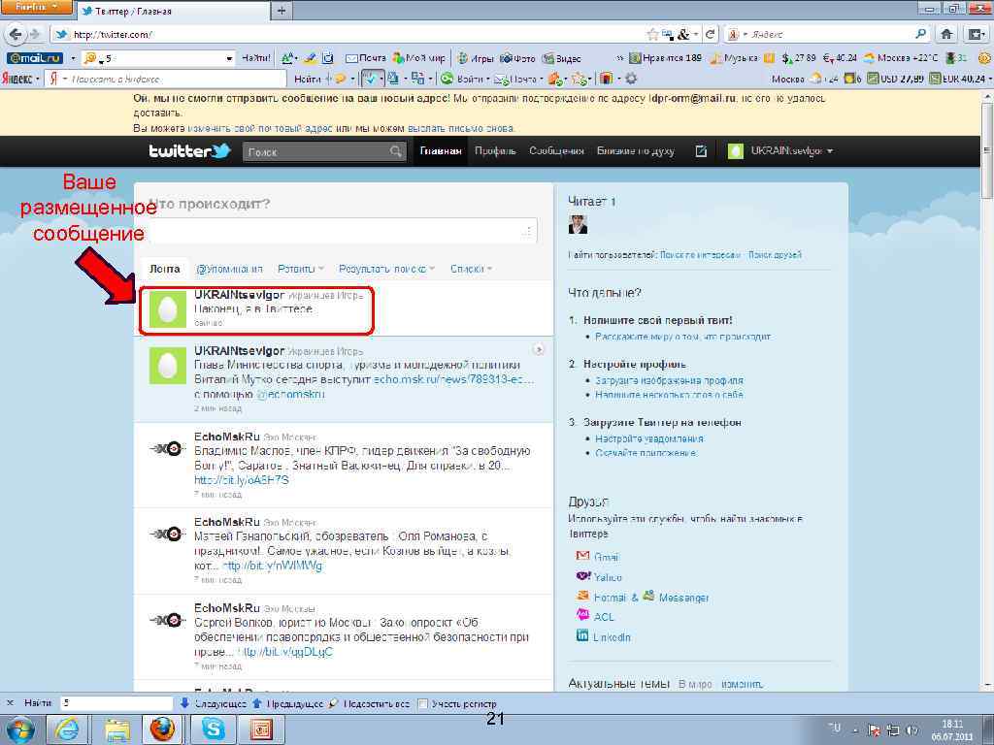Close the find bar with X

pyautogui.click(x=10, y=702)
